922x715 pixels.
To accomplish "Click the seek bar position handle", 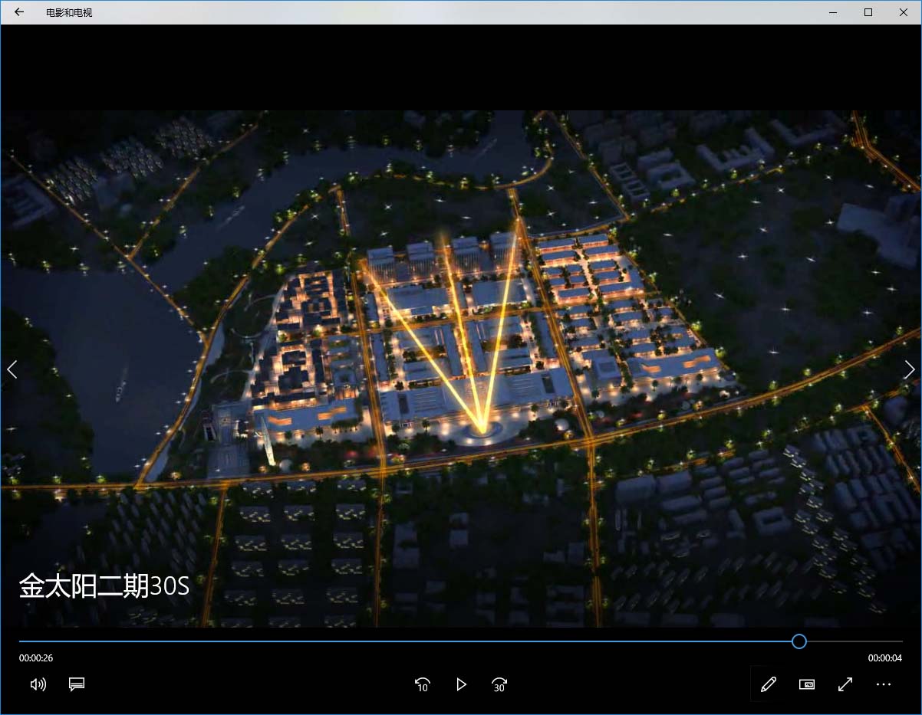I will point(799,641).
